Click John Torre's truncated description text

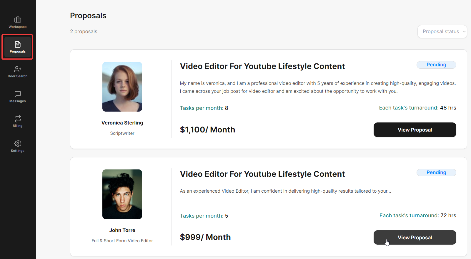click(285, 191)
